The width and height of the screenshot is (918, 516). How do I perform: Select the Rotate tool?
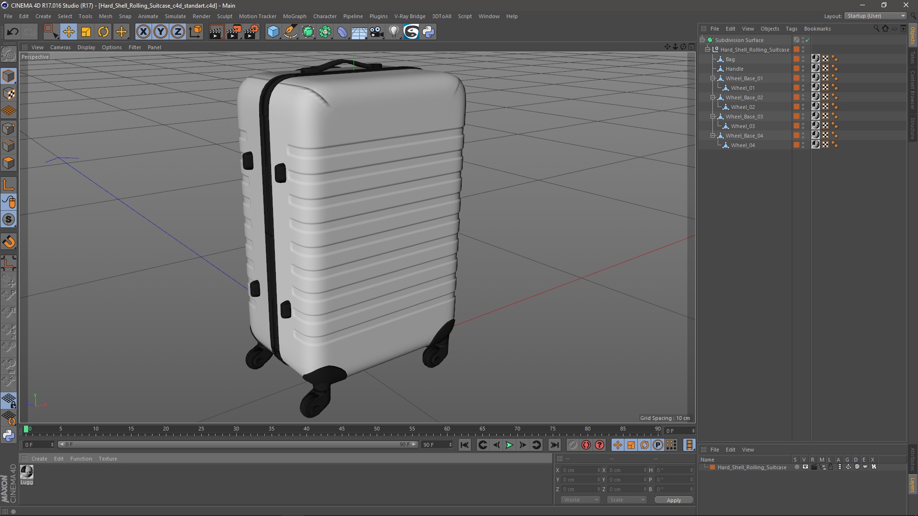[103, 32]
